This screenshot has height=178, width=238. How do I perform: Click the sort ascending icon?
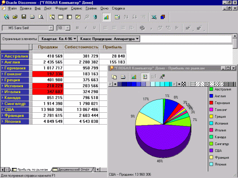126,17
